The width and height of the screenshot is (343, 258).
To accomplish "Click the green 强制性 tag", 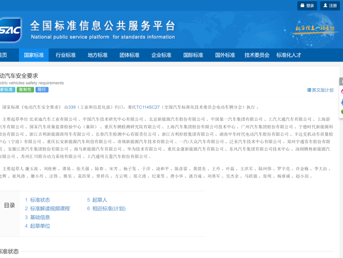I will point(25,90).
